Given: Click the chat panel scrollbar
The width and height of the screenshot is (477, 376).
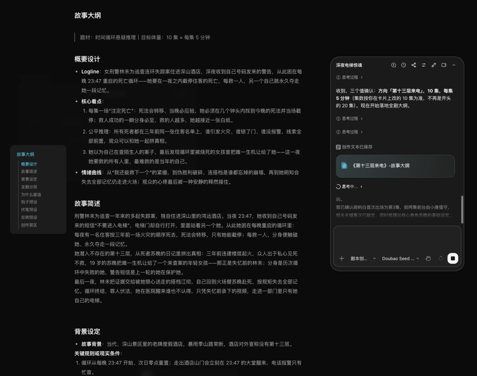Looking at the screenshot, I should (462, 209).
